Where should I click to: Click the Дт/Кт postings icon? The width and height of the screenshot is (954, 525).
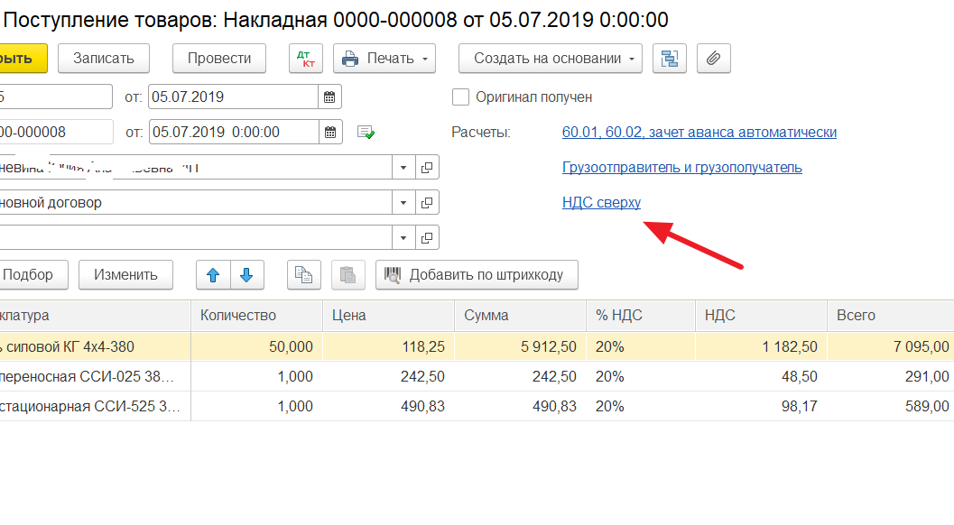pyautogui.click(x=305, y=59)
